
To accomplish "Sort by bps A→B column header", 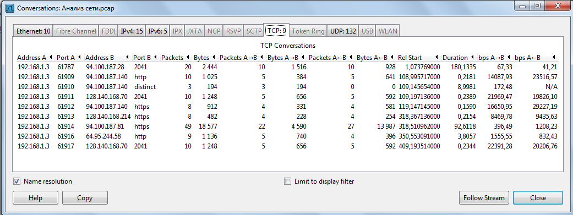I will [x=495, y=58].
